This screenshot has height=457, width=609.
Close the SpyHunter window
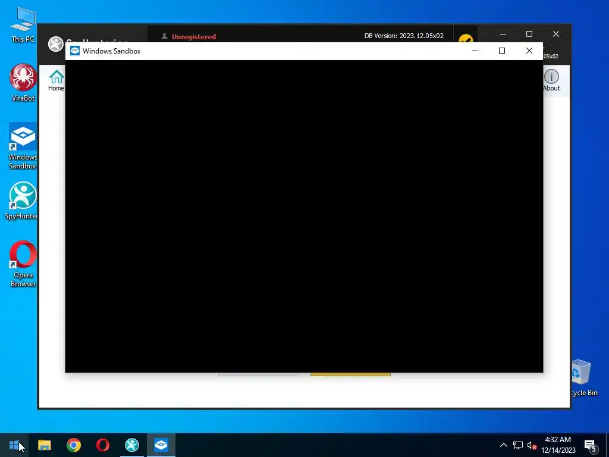[556, 34]
